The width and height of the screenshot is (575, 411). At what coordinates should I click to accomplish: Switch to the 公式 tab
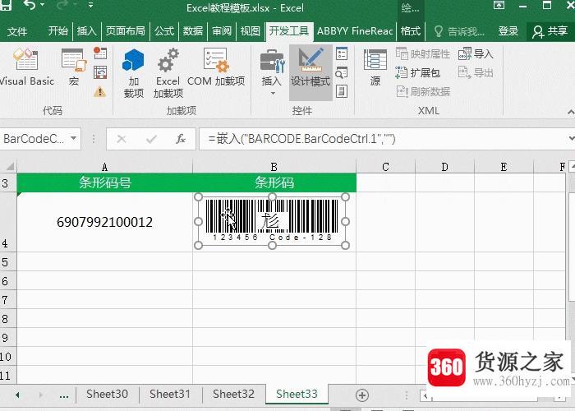164,31
